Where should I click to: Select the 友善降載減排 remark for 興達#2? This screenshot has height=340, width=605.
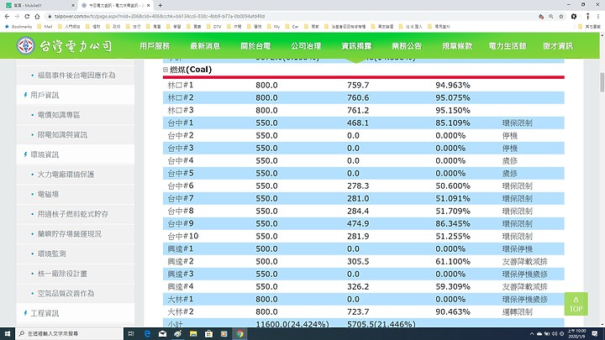click(524, 261)
